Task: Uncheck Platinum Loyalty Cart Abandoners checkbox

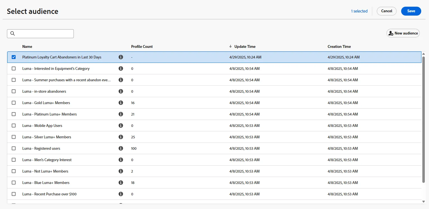Action: 14,57
